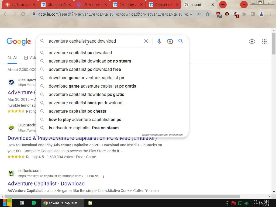
Task: Click the Chrome adventure capitalist taskbar button
Action: tap(62, 203)
